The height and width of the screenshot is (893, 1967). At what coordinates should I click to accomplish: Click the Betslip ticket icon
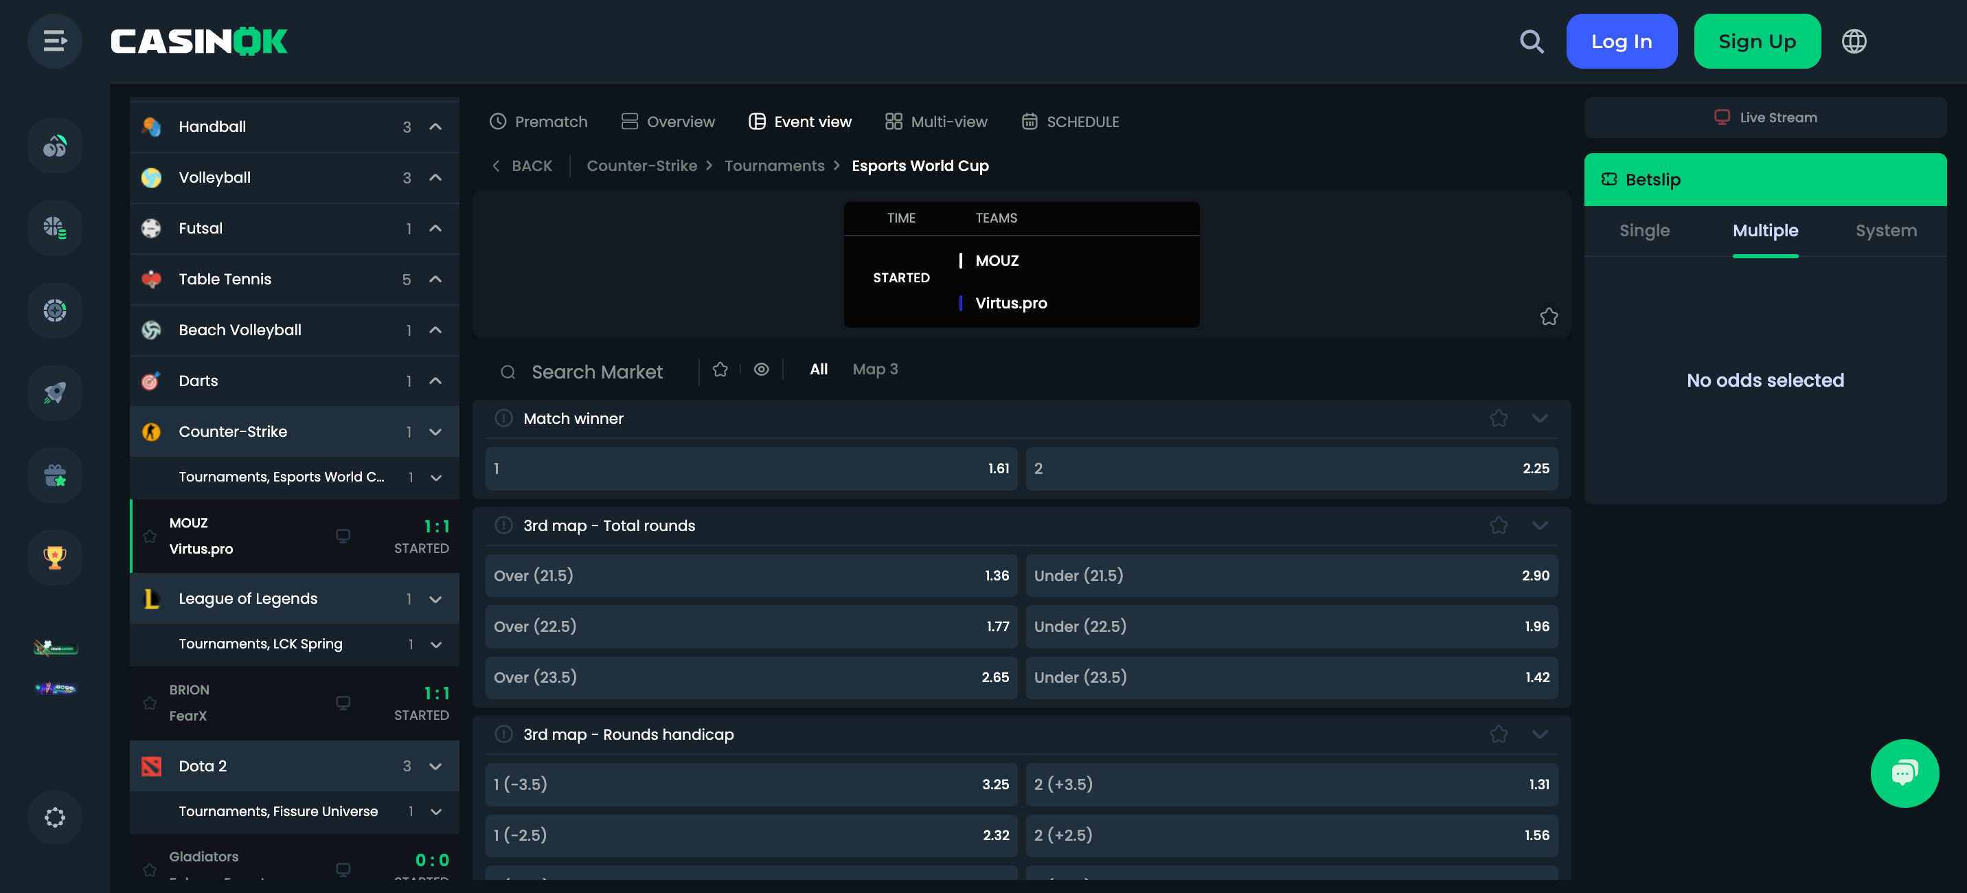(1609, 179)
